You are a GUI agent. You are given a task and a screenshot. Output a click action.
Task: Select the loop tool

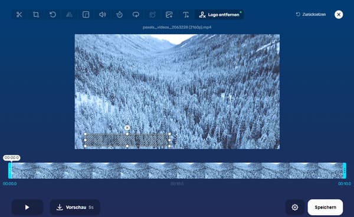pyautogui.click(x=136, y=15)
